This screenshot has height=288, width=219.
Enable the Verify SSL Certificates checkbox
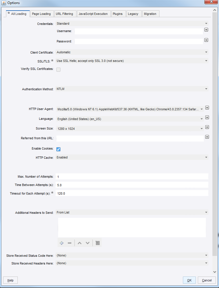[58, 69]
